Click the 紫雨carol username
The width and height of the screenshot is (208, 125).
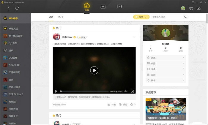pos(67,37)
